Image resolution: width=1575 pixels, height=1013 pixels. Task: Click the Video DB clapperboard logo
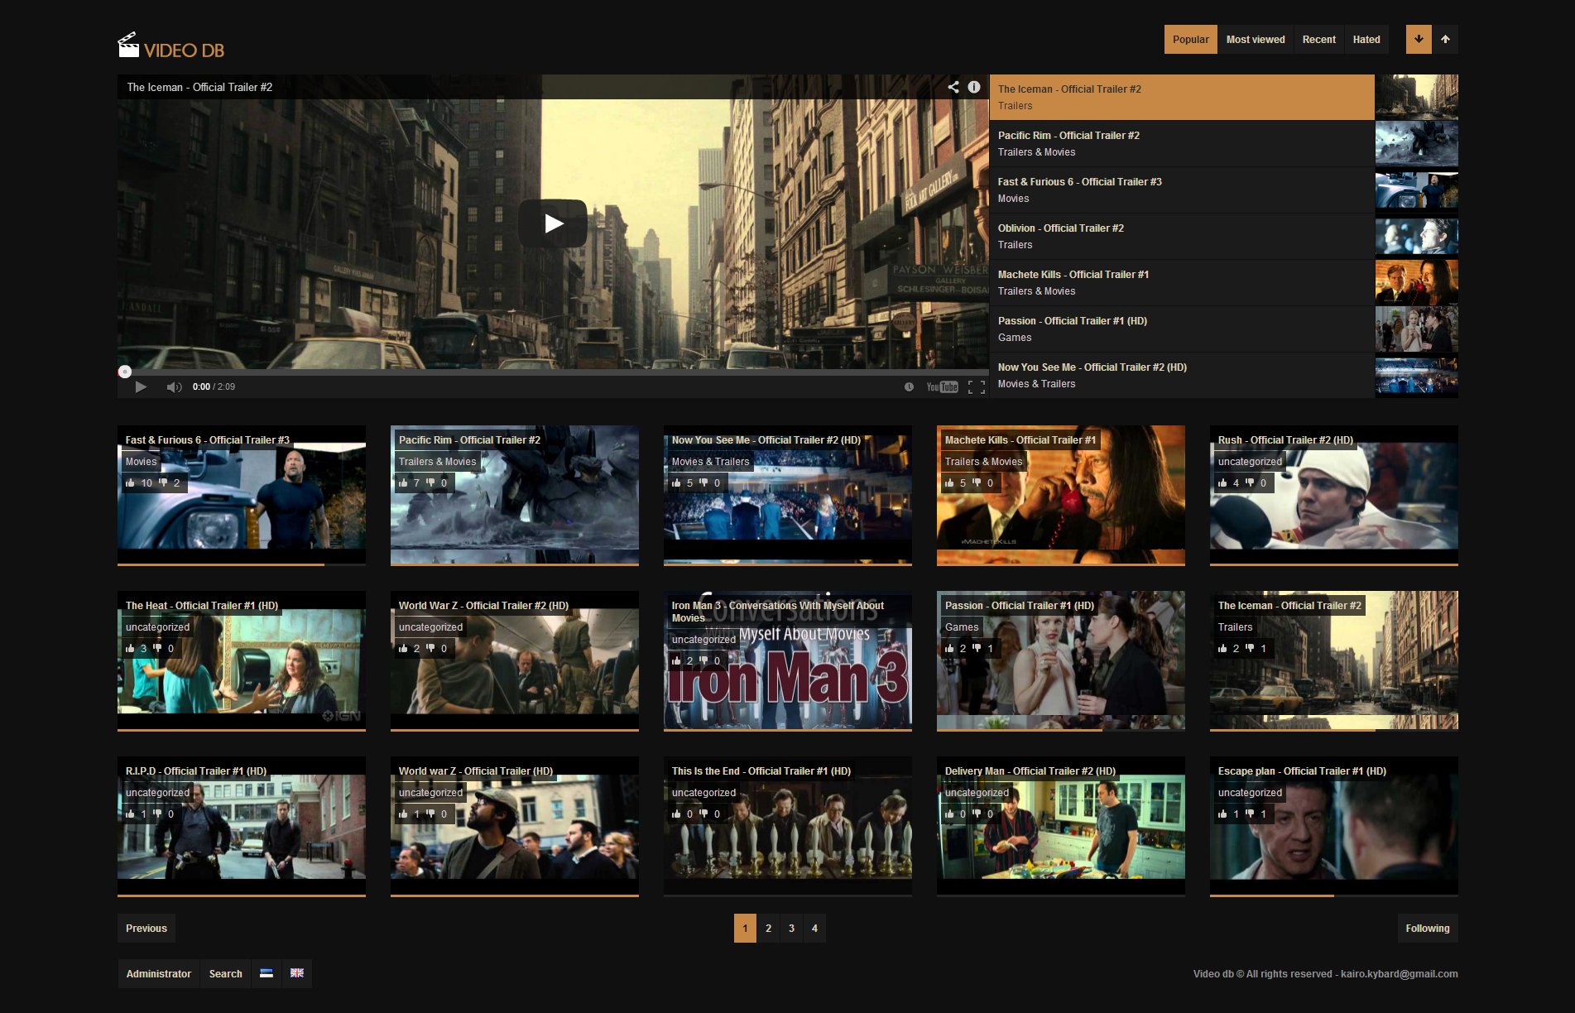click(171, 46)
